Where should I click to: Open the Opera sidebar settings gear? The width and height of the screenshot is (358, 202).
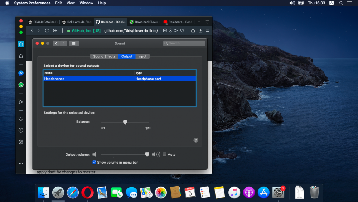(21, 142)
